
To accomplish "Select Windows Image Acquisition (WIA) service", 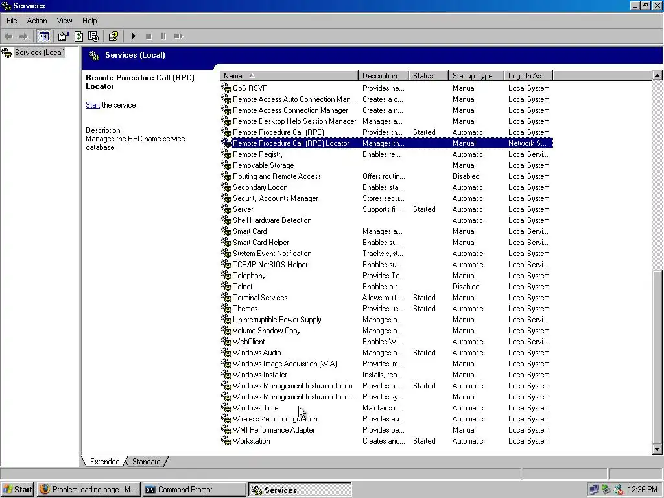I will coord(386,363).
